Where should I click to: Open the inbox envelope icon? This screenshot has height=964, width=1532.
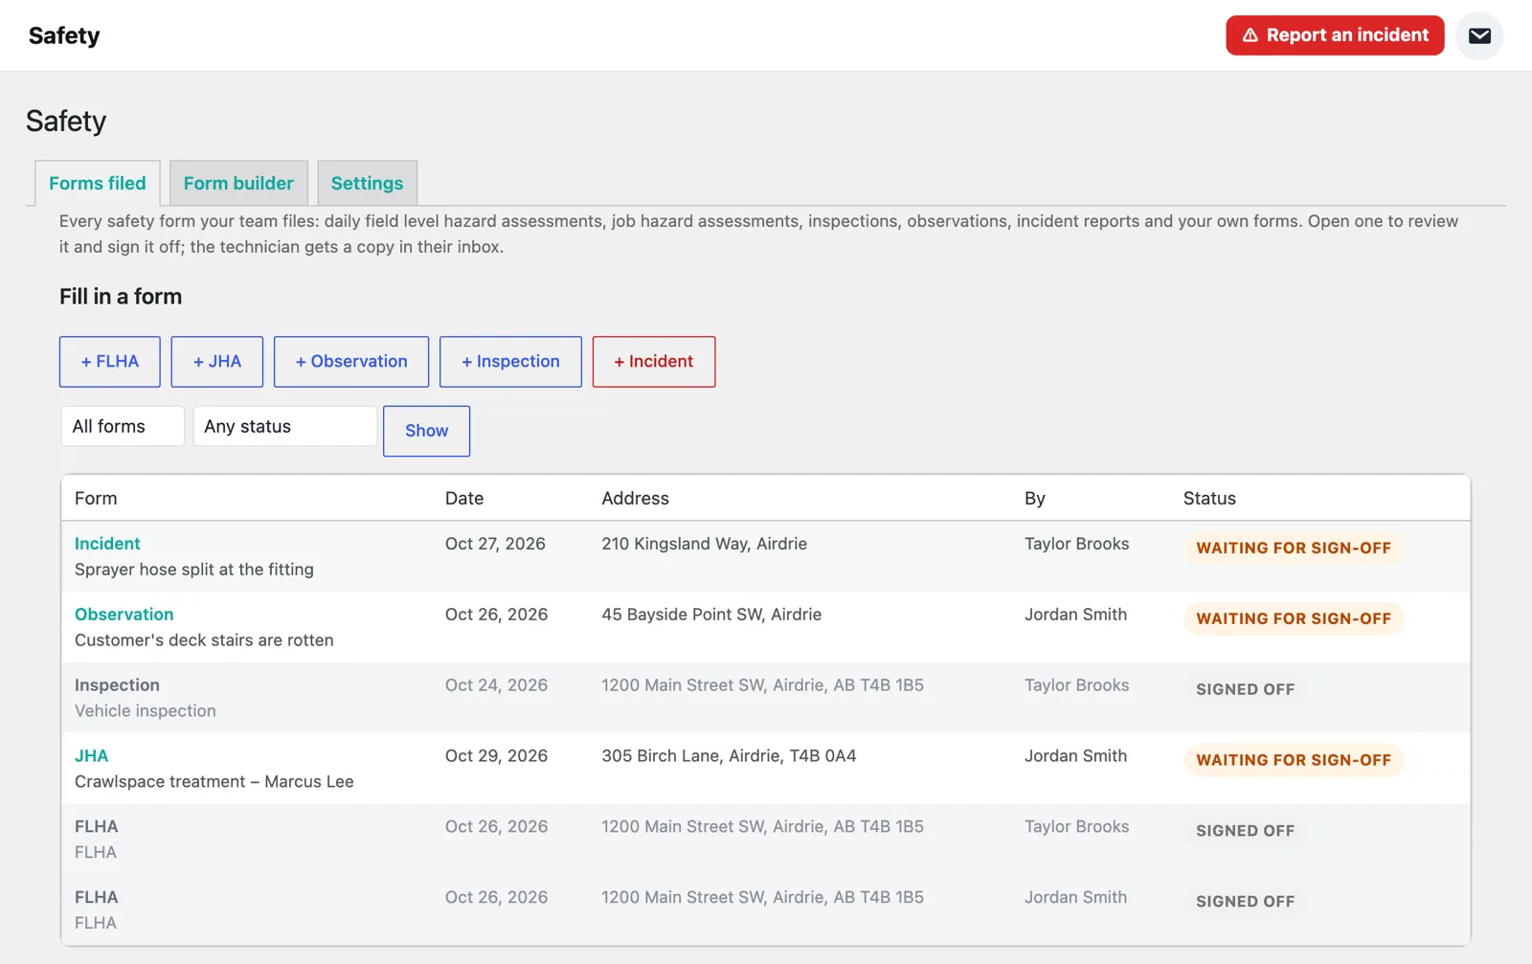click(x=1479, y=35)
